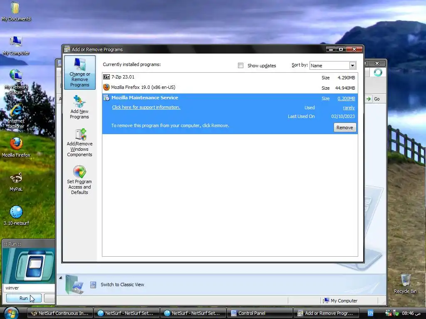This screenshot has width=426, height=319.
Task: Open My Network Places desktop icon
Action: [x=16, y=82]
